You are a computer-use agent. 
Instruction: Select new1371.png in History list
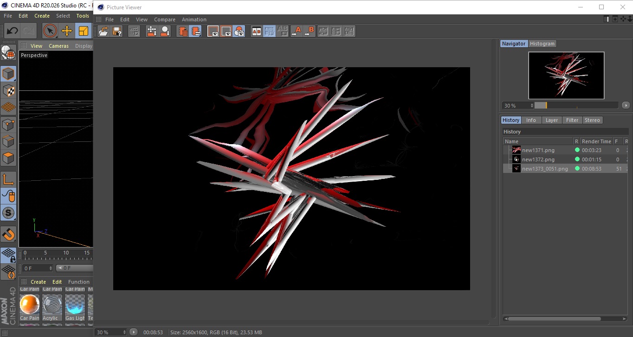click(x=538, y=150)
